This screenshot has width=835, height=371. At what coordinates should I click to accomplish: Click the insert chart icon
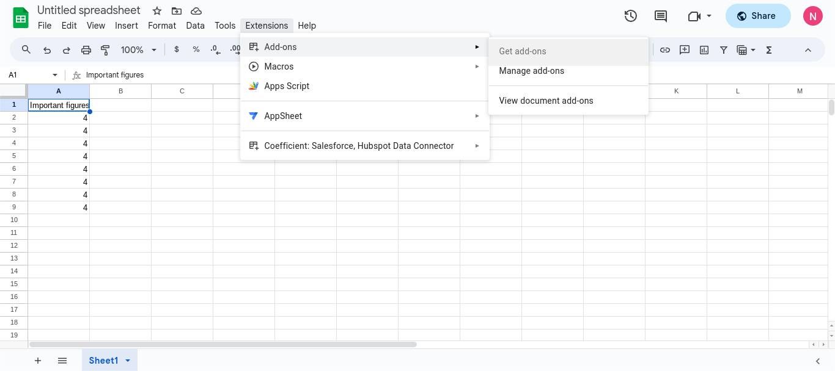(704, 50)
